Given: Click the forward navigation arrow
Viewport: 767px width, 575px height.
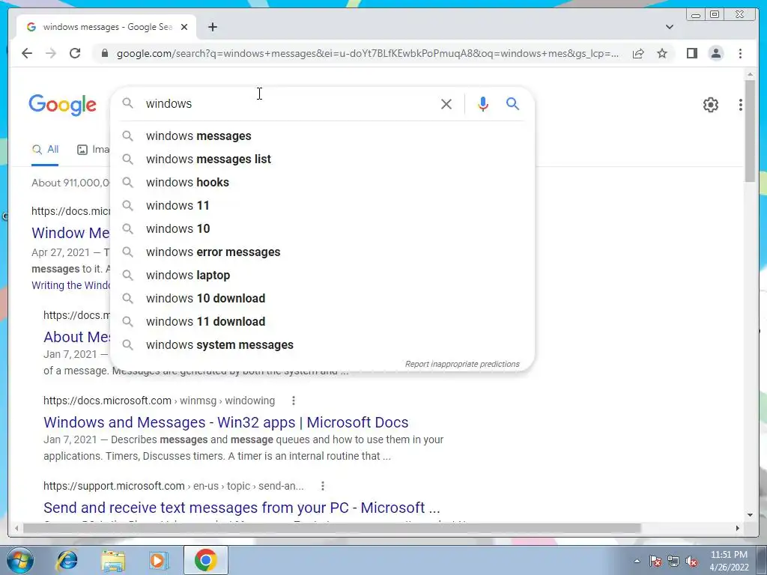Looking at the screenshot, I should click(51, 53).
